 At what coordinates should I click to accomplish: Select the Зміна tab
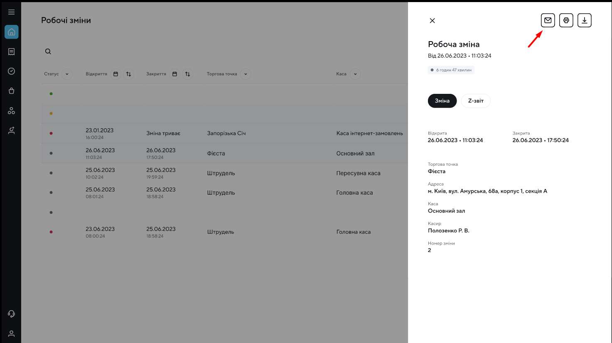point(442,101)
